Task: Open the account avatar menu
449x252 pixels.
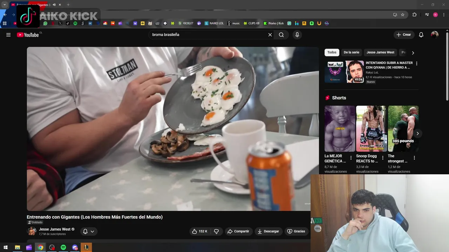Action: pos(435,35)
